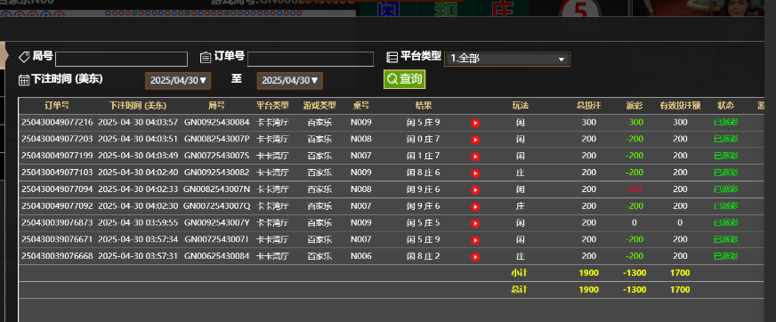
Task: Select order number 250430049077094
Action: coord(57,189)
